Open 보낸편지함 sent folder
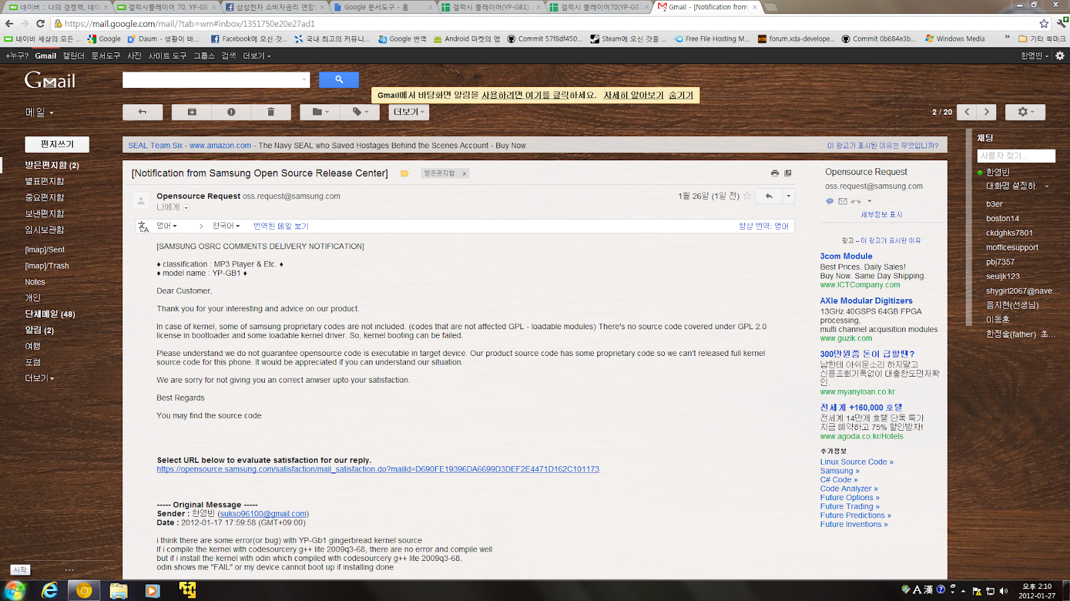The width and height of the screenshot is (1070, 601). [x=45, y=214]
